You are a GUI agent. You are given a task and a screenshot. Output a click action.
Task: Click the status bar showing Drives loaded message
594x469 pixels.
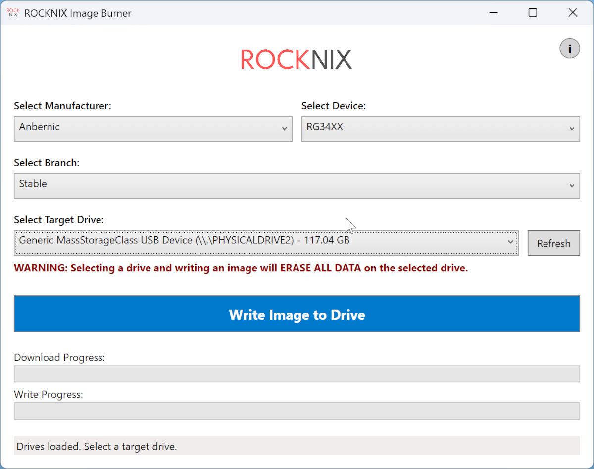coord(297,446)
